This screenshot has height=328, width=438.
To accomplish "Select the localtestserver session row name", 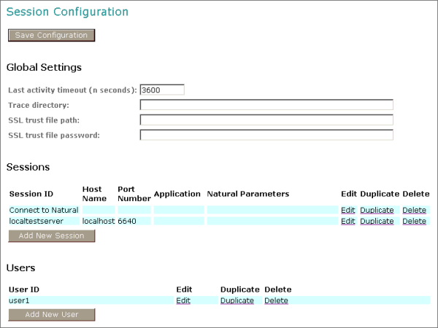I will pos(36,221).
